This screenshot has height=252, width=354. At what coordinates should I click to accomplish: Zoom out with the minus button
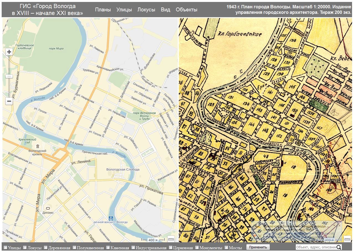coord(9,101)
